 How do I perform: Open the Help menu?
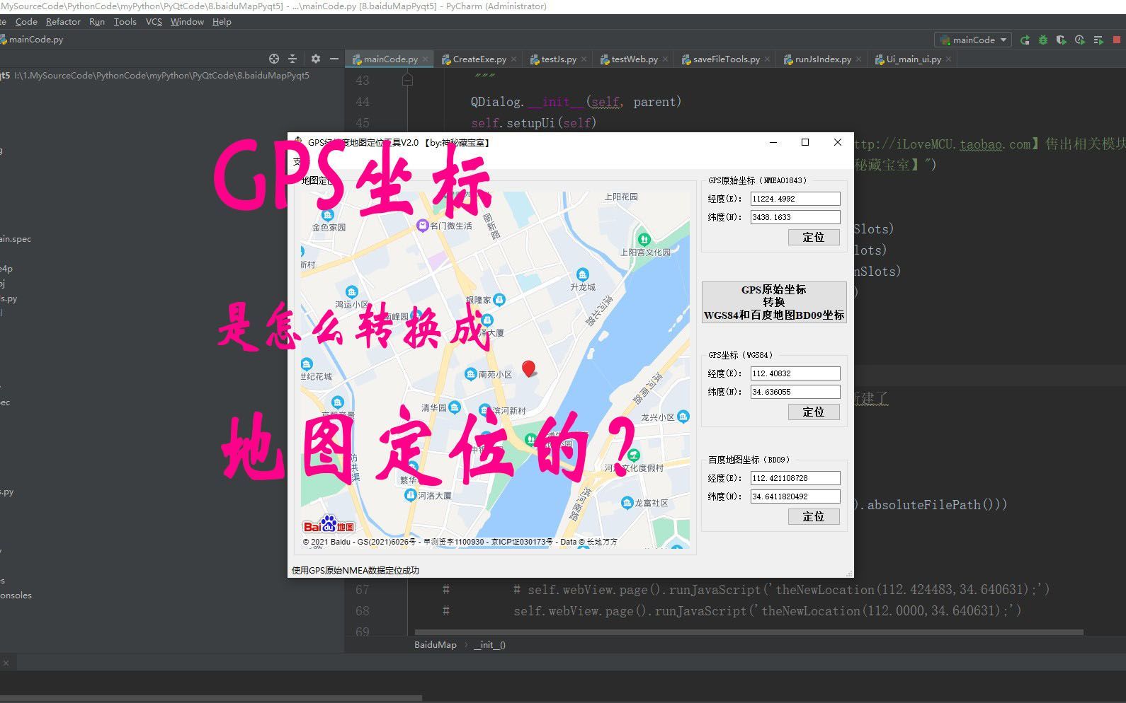222,22
